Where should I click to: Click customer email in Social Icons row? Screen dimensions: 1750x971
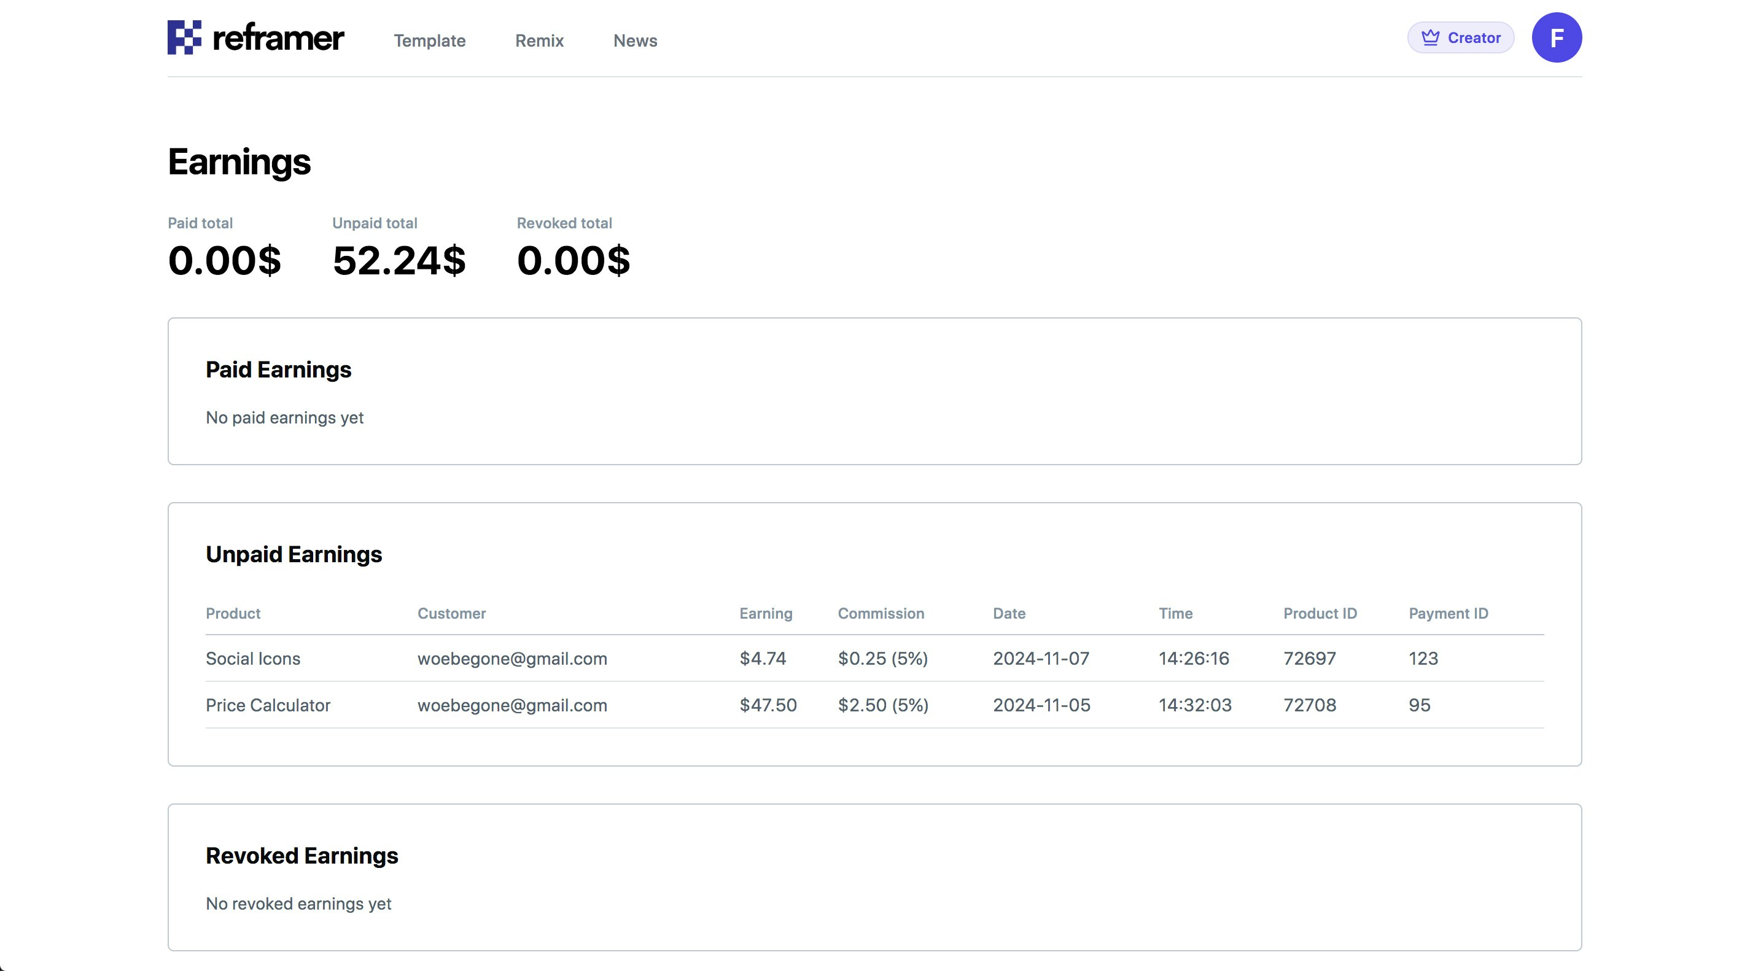pos(512,659)
